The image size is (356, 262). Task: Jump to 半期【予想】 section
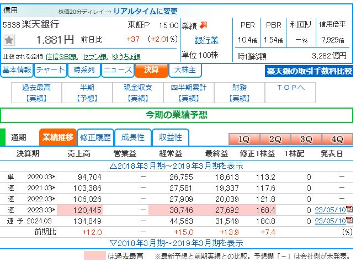tap(87, 93)
